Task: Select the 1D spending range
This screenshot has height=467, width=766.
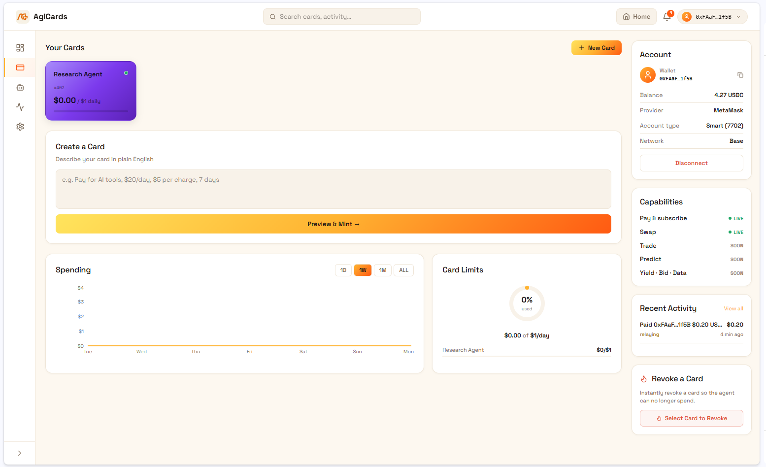Action: (343, 270)
